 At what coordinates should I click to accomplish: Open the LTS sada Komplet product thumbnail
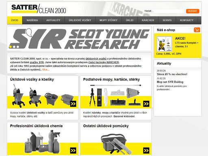click(164, 44)
